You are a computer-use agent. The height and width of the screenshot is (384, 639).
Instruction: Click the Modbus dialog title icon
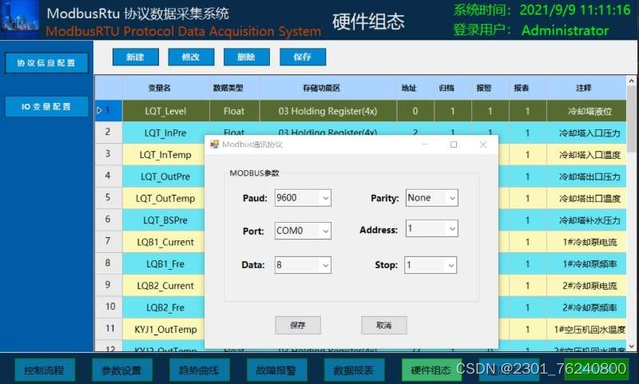214,144
